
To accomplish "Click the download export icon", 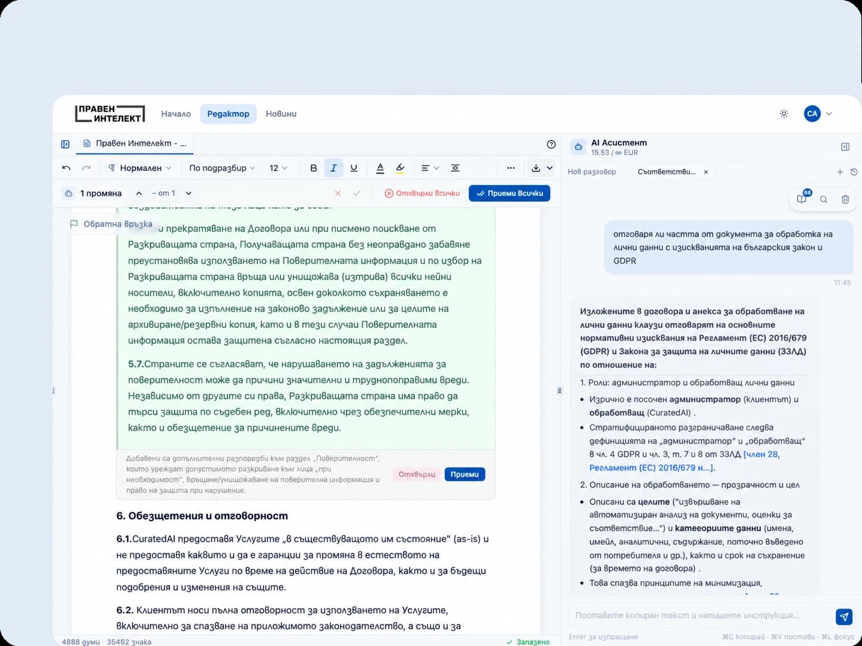I will pos(536,168).
